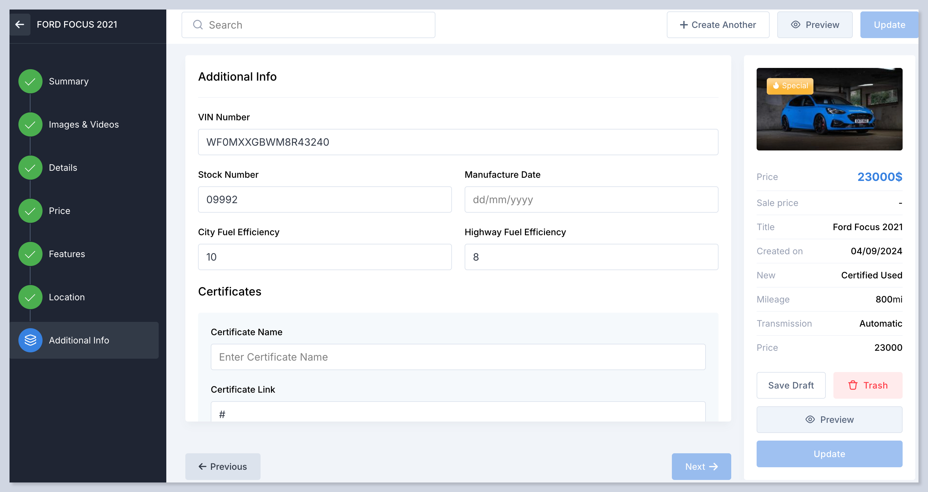Click the Next arrow button

click(x=701, y=466)
